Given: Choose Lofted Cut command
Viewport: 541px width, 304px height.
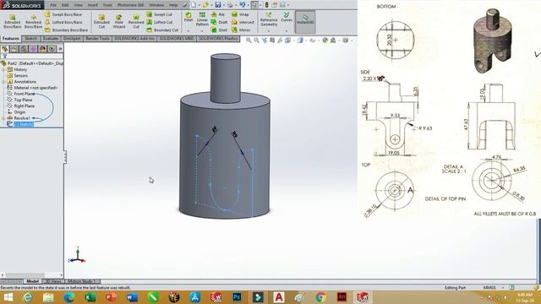Looking at the screenshot, I should (x=160, y=22).
